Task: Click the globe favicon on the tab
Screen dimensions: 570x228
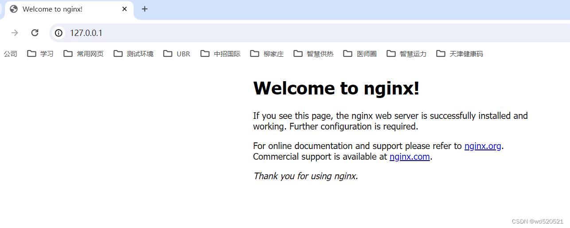Action: tap(14, 9)
